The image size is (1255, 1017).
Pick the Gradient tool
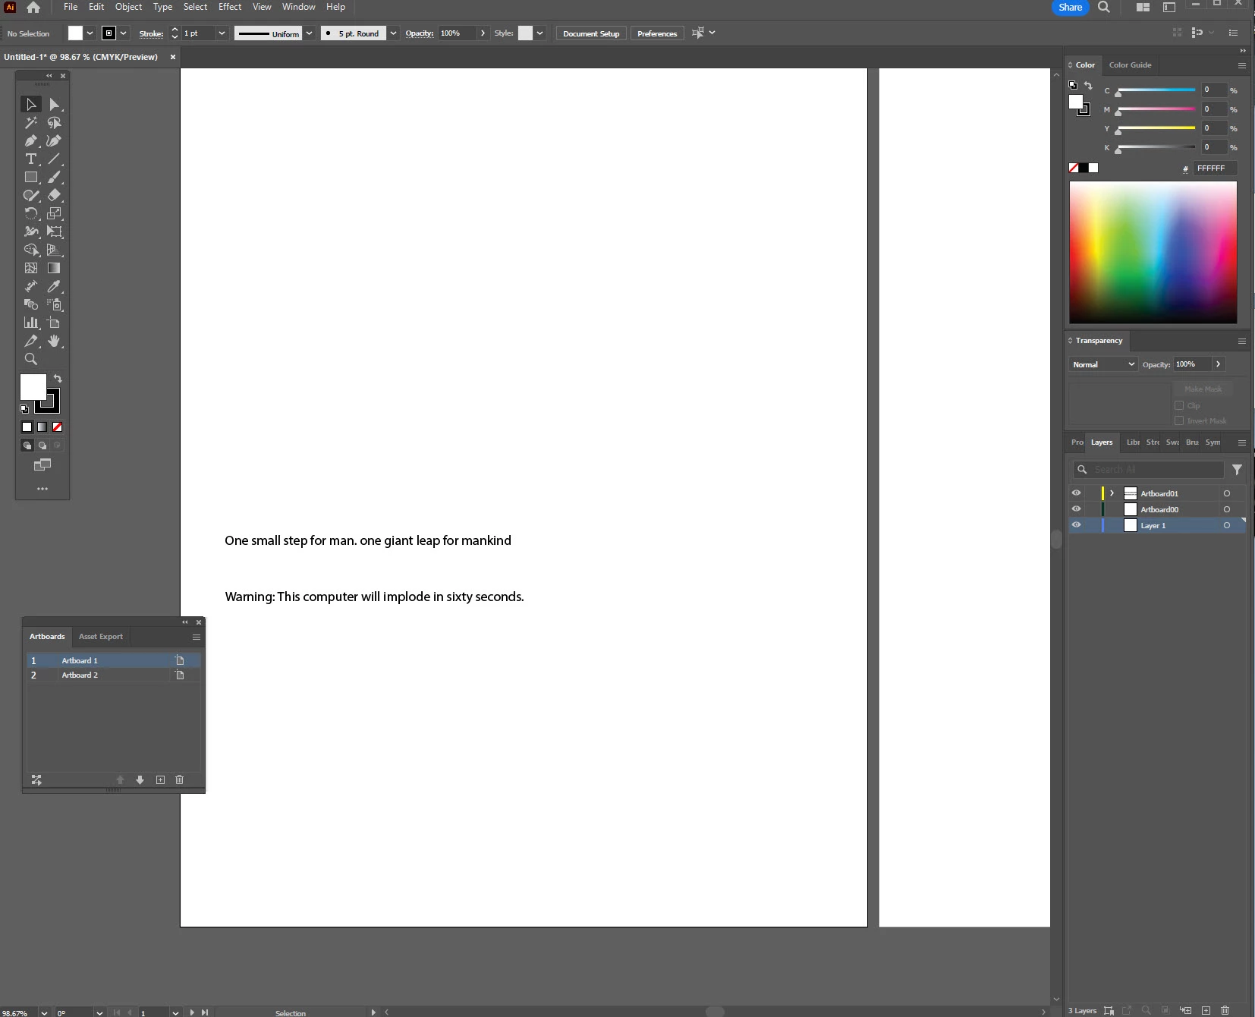tap(54, 268)
